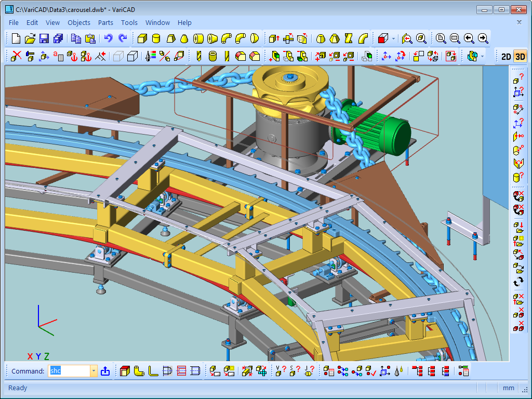
Task: Click the delete solids red X icon
Action: click(x=16, y=56)
